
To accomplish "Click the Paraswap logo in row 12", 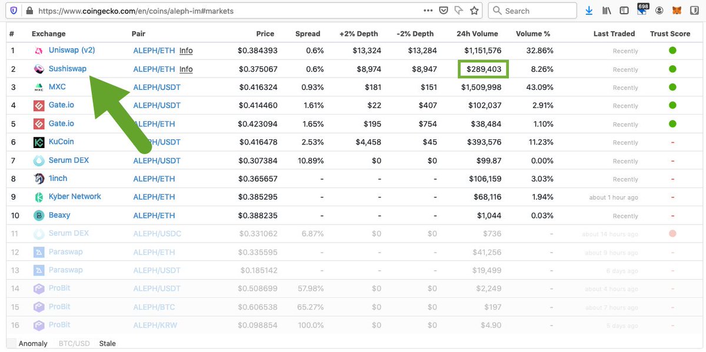I will [39, 252].
